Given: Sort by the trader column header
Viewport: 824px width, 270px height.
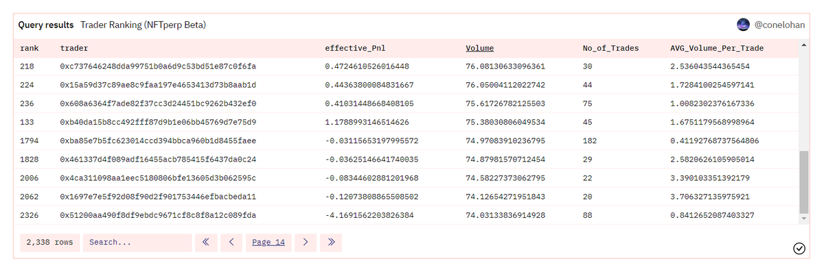Looking at the screenshot, I should coord(74,48).
